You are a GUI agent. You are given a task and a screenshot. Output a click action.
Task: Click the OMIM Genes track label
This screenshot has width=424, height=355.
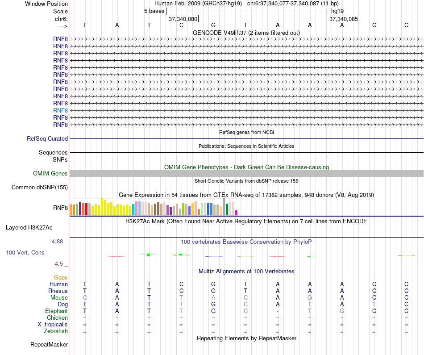point(50,173)
